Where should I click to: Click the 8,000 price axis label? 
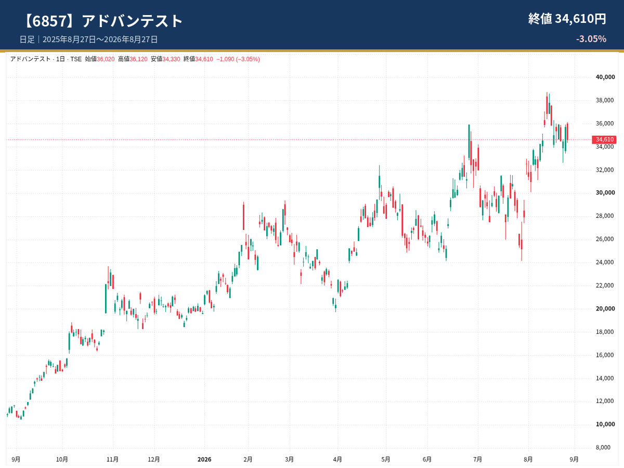click(x=603, y=447)
